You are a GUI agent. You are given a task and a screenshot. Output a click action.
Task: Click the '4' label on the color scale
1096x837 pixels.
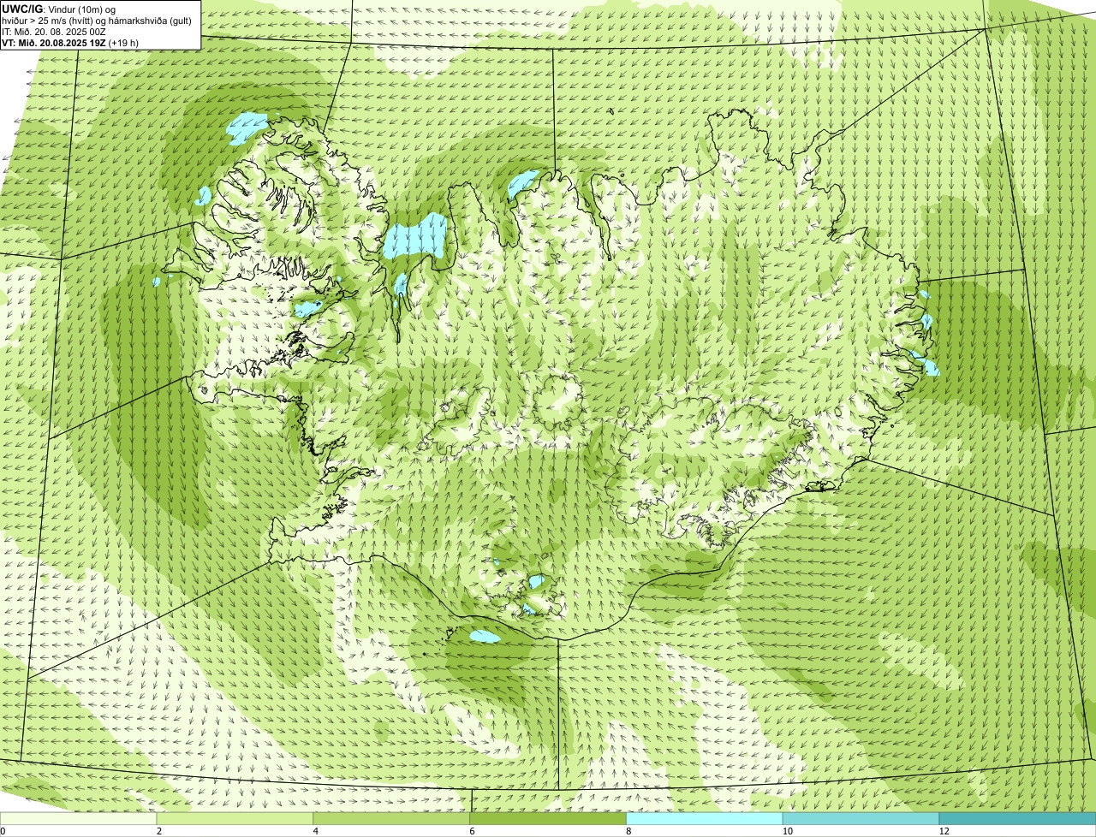[x=316, y=831]
